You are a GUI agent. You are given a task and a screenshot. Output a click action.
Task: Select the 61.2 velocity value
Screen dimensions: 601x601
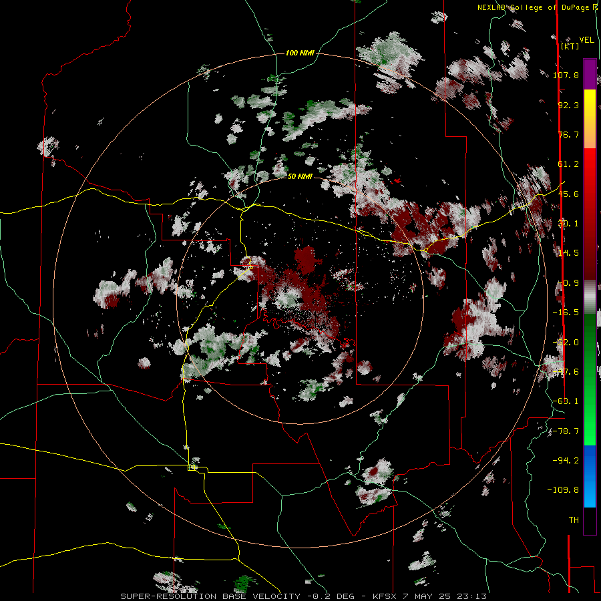pos(568,164)
